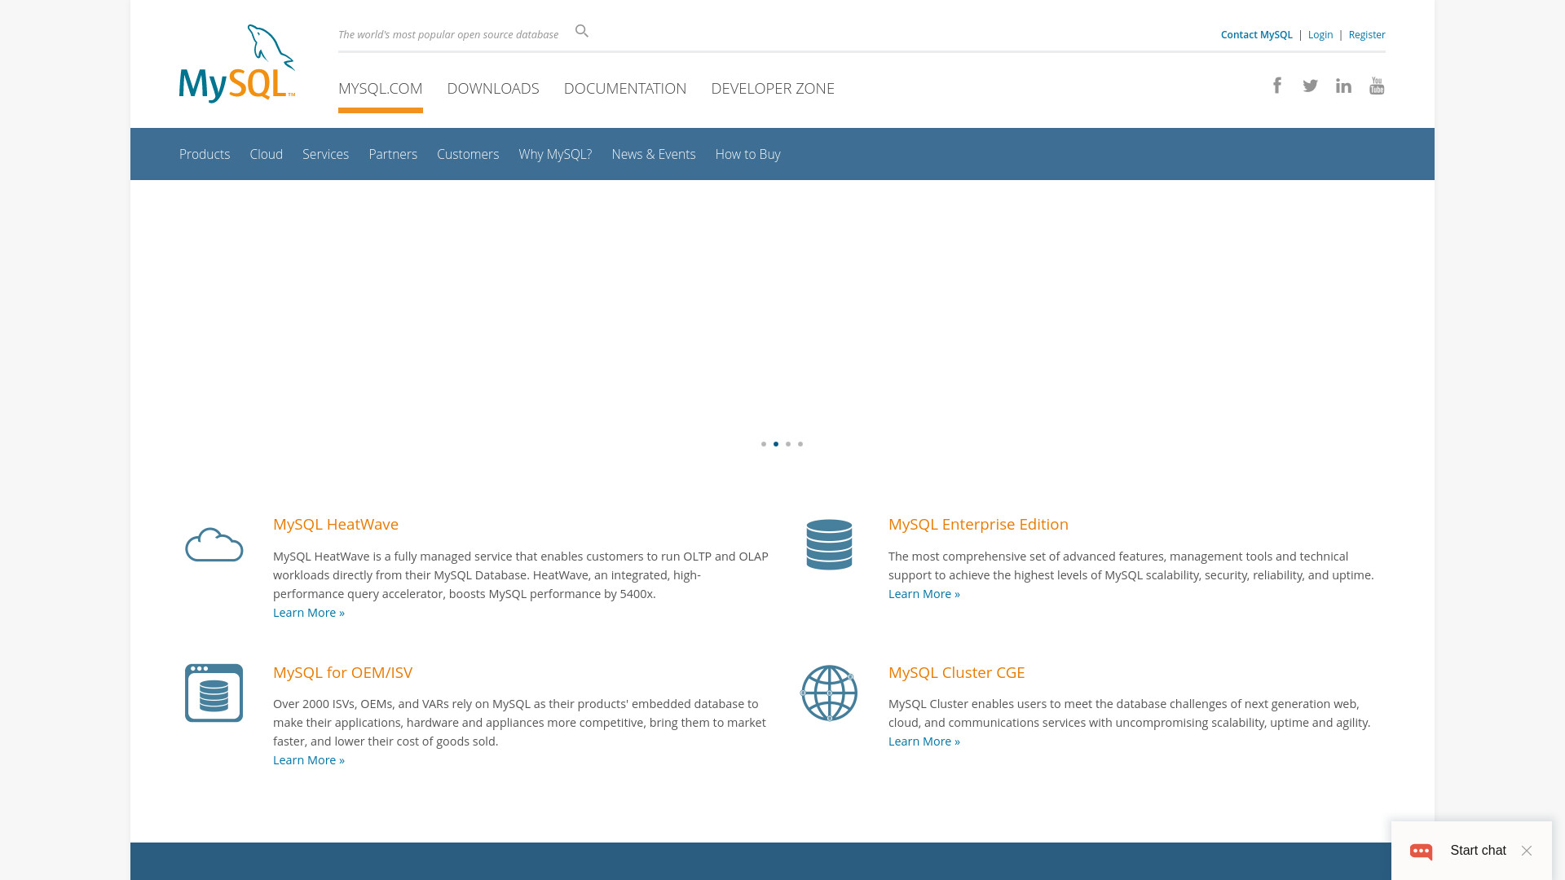Screen dimensions: 1565x880
Task: Click the Enterprise Edition database icon
Action: point(829,544)
